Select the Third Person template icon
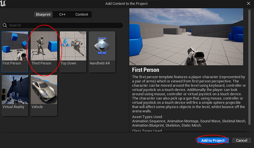The image size is (254, 148). (44, 45)
